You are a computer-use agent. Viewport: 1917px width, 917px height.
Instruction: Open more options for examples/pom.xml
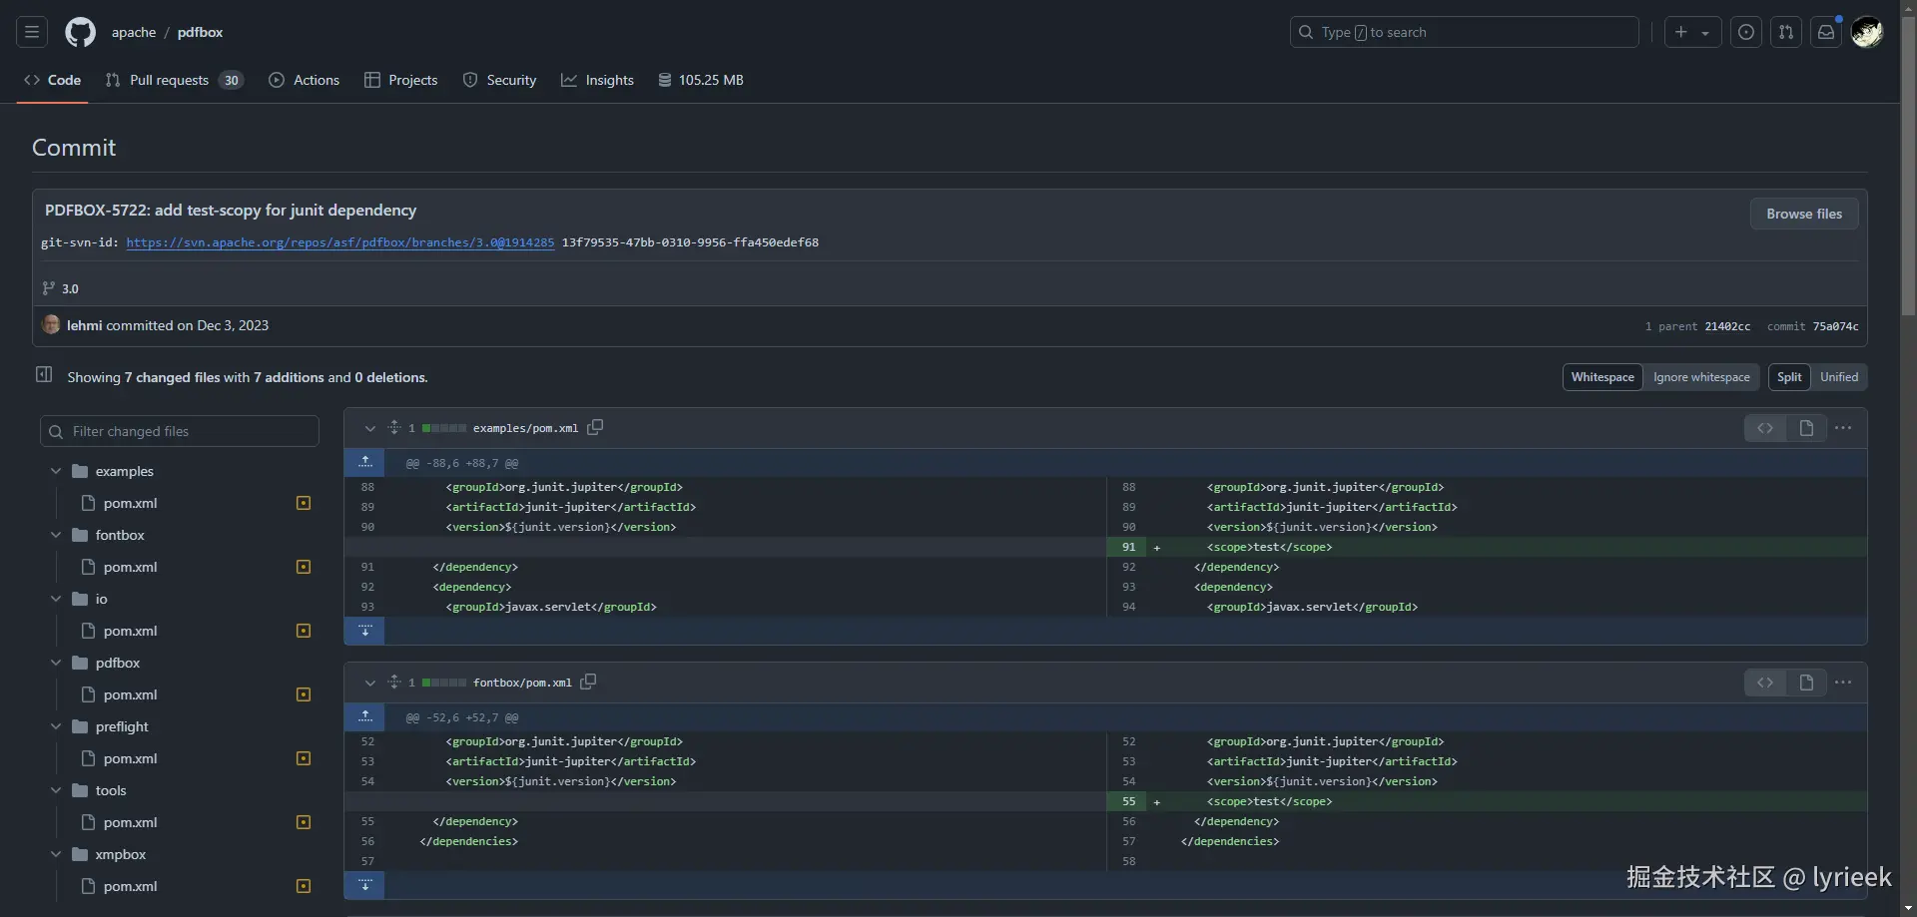pos(1843,428)
